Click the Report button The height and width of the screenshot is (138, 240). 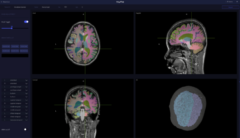(230, 7)
